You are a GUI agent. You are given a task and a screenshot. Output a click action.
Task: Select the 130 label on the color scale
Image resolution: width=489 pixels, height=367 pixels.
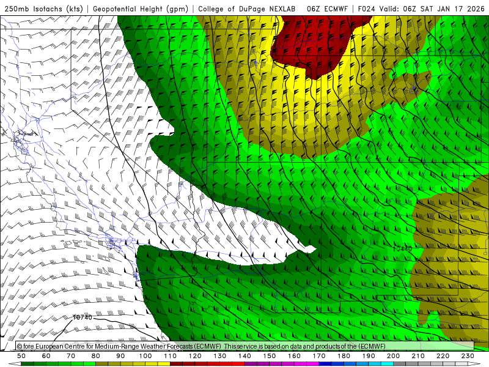[x=220, y=356]
